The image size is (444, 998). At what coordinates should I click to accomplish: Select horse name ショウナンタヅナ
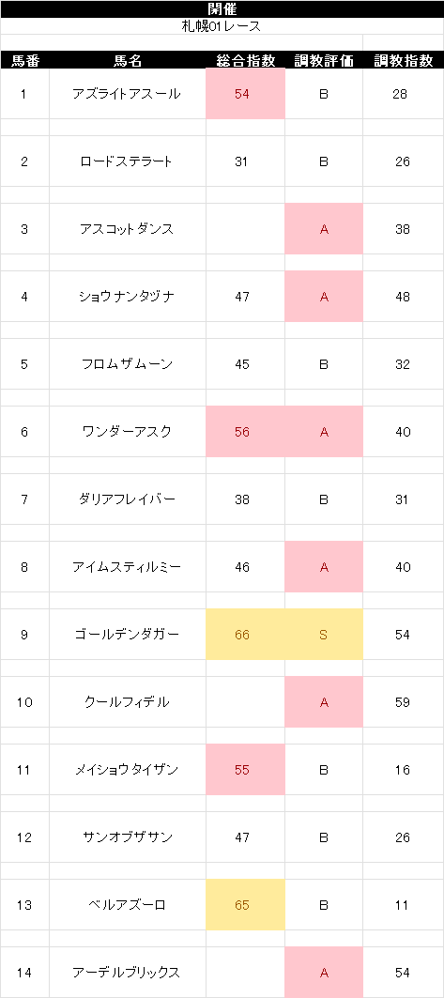coord(128,297)
